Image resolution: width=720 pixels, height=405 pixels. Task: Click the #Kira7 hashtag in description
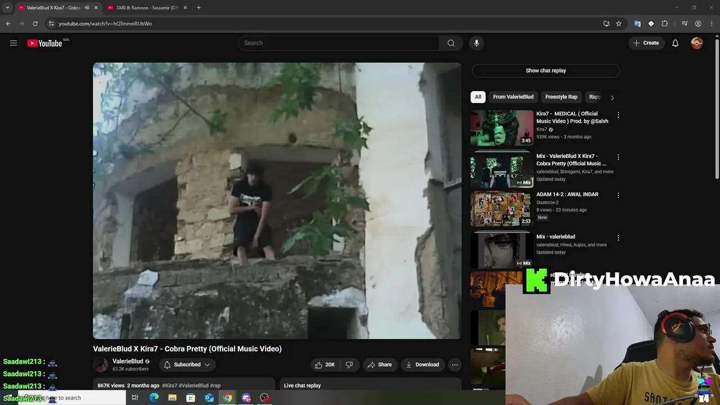coord(170,385)
